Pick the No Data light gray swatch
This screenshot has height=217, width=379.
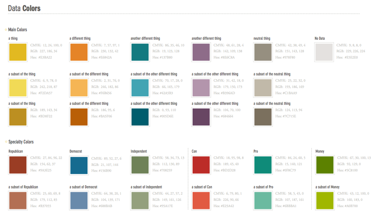coord(324,52)
